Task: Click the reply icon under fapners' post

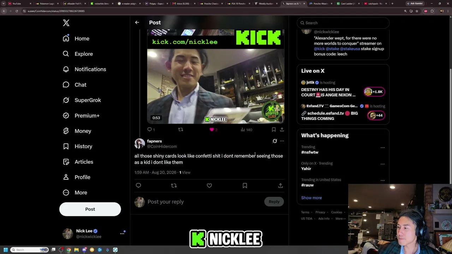Action: 138,186
